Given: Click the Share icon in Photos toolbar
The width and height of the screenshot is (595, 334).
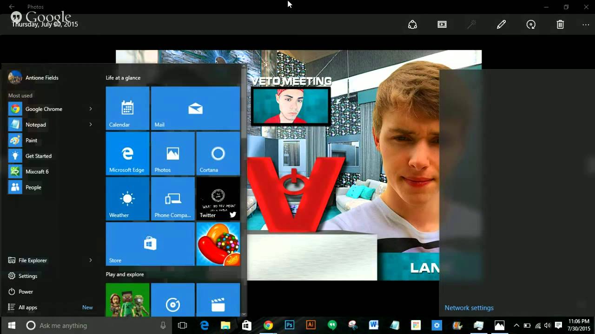Looking at the screenshot, I should click(x=412, y=25).
